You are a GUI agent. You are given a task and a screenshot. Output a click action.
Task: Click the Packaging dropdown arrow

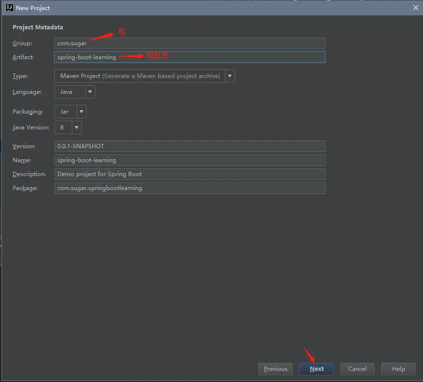pyautogui.click(x=81, y=112)
